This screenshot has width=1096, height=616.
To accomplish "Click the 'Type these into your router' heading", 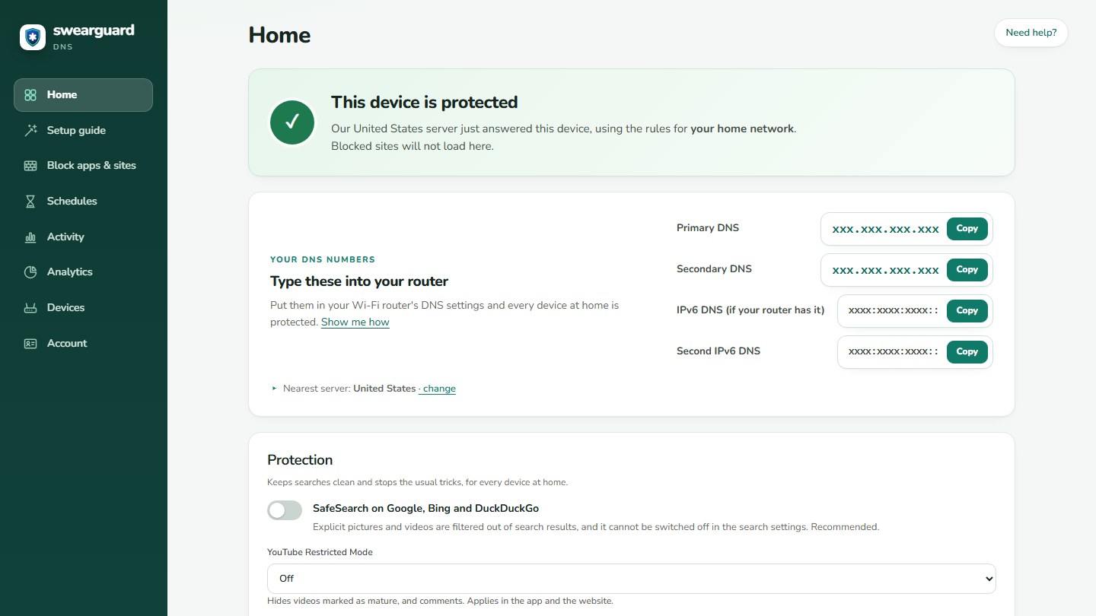I will [359, 281].
